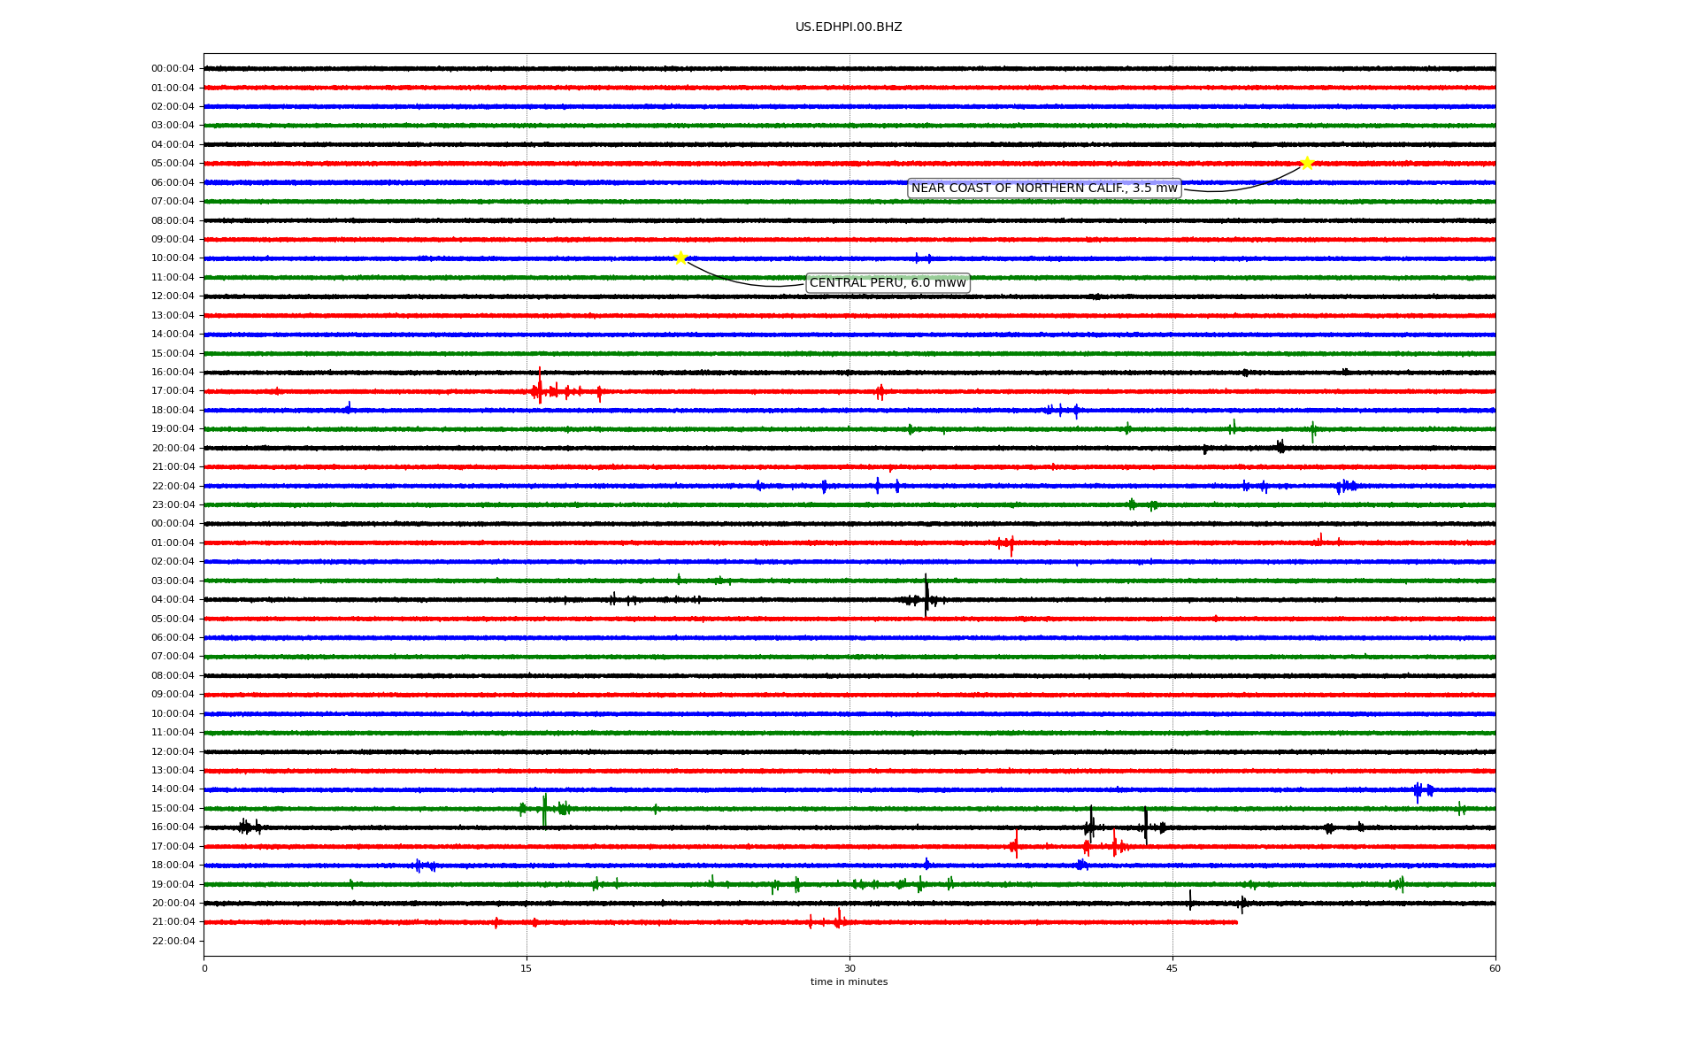Click the 23:00:04 trace time label
The height and width of the screenshot is (1062, 1699).
(x=173, y=505)
